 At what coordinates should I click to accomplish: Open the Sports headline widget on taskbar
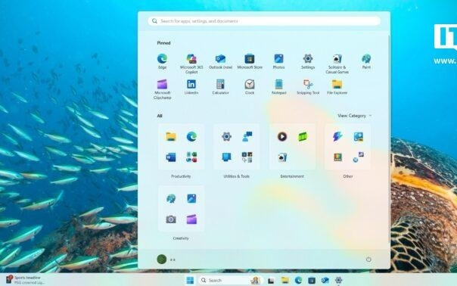[x=25, y=280]
